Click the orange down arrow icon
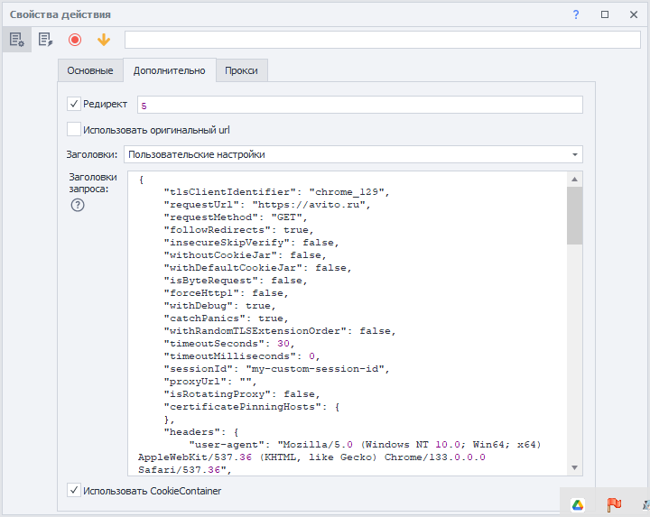 [103, 40]
